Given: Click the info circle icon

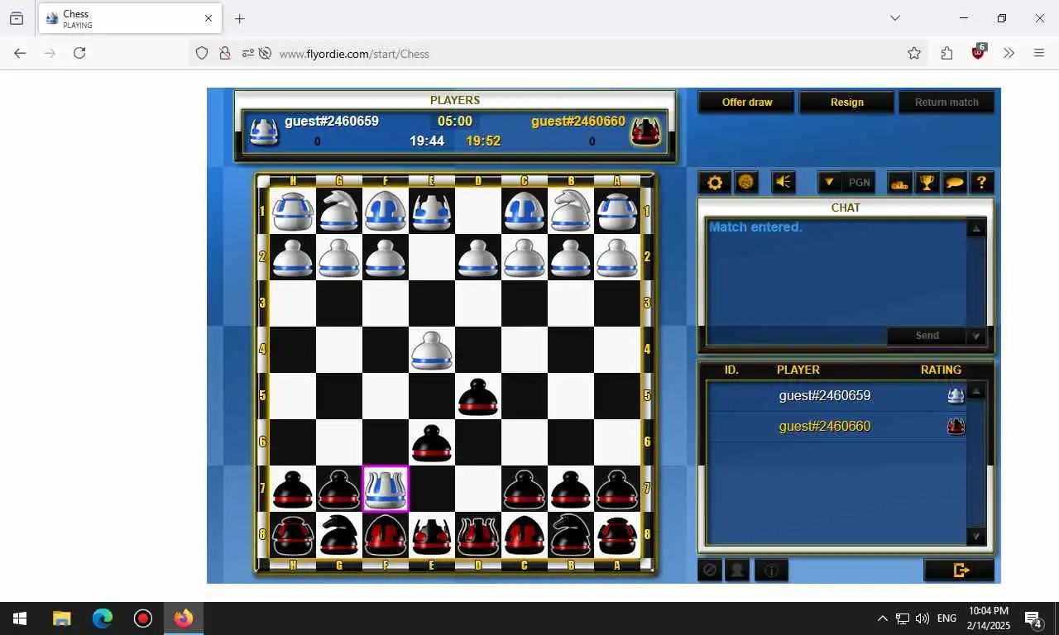Looking at the screenshot, I should [x=771, y=570].
